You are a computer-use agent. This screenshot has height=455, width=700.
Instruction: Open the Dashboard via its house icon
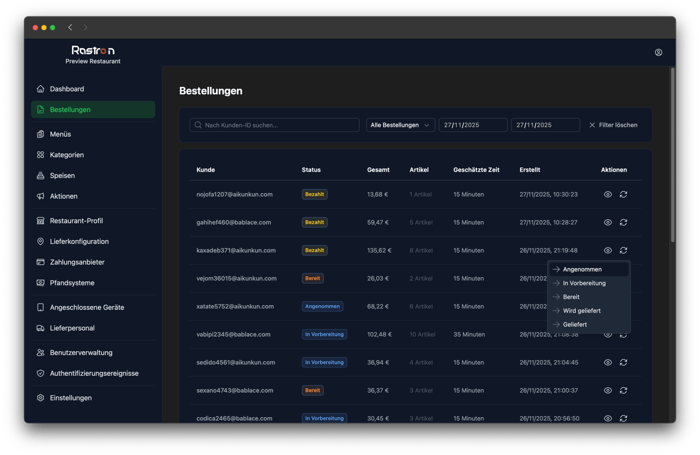click(x=40, y=89)
